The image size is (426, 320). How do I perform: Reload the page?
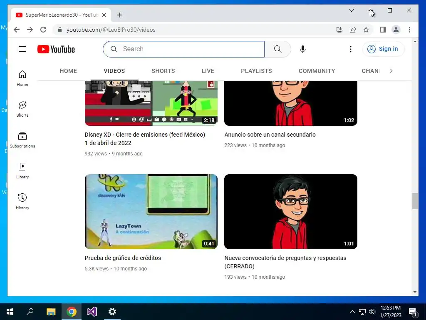click(43, 30)
